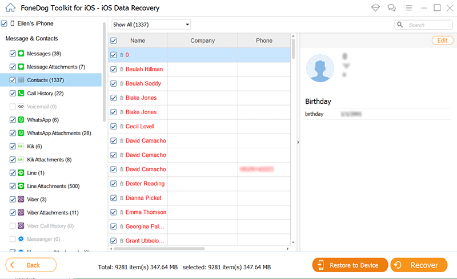The height and width of the screenshot is (279, 457).
Task: Uncheck the Messages (39) checkbox
Action: 13,54
